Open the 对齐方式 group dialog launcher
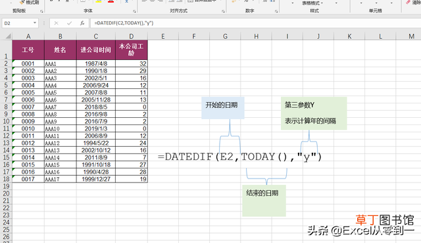This screenshot has width=421, height=243. 224,11
